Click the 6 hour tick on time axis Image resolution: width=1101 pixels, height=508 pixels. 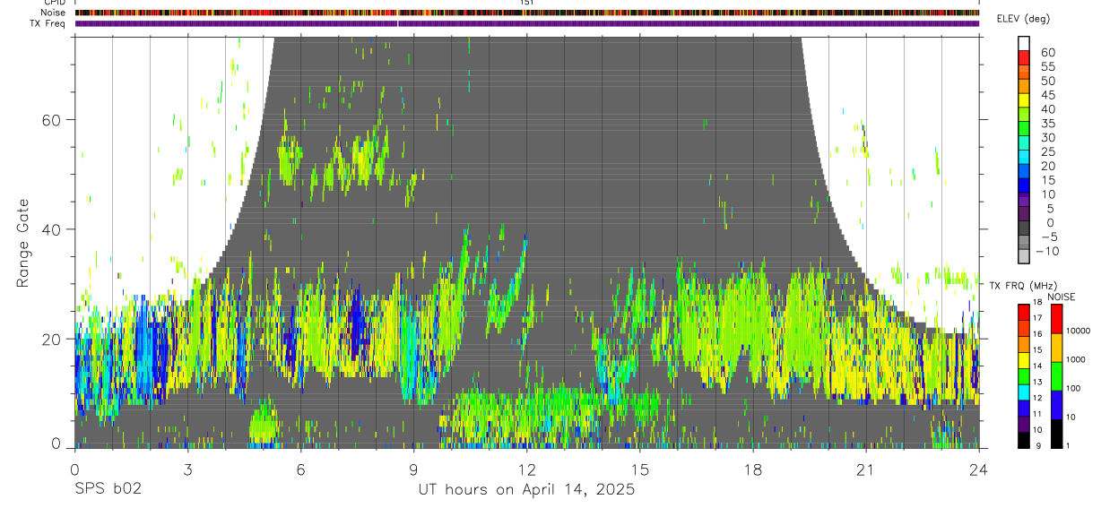click(x=300, y=469)
